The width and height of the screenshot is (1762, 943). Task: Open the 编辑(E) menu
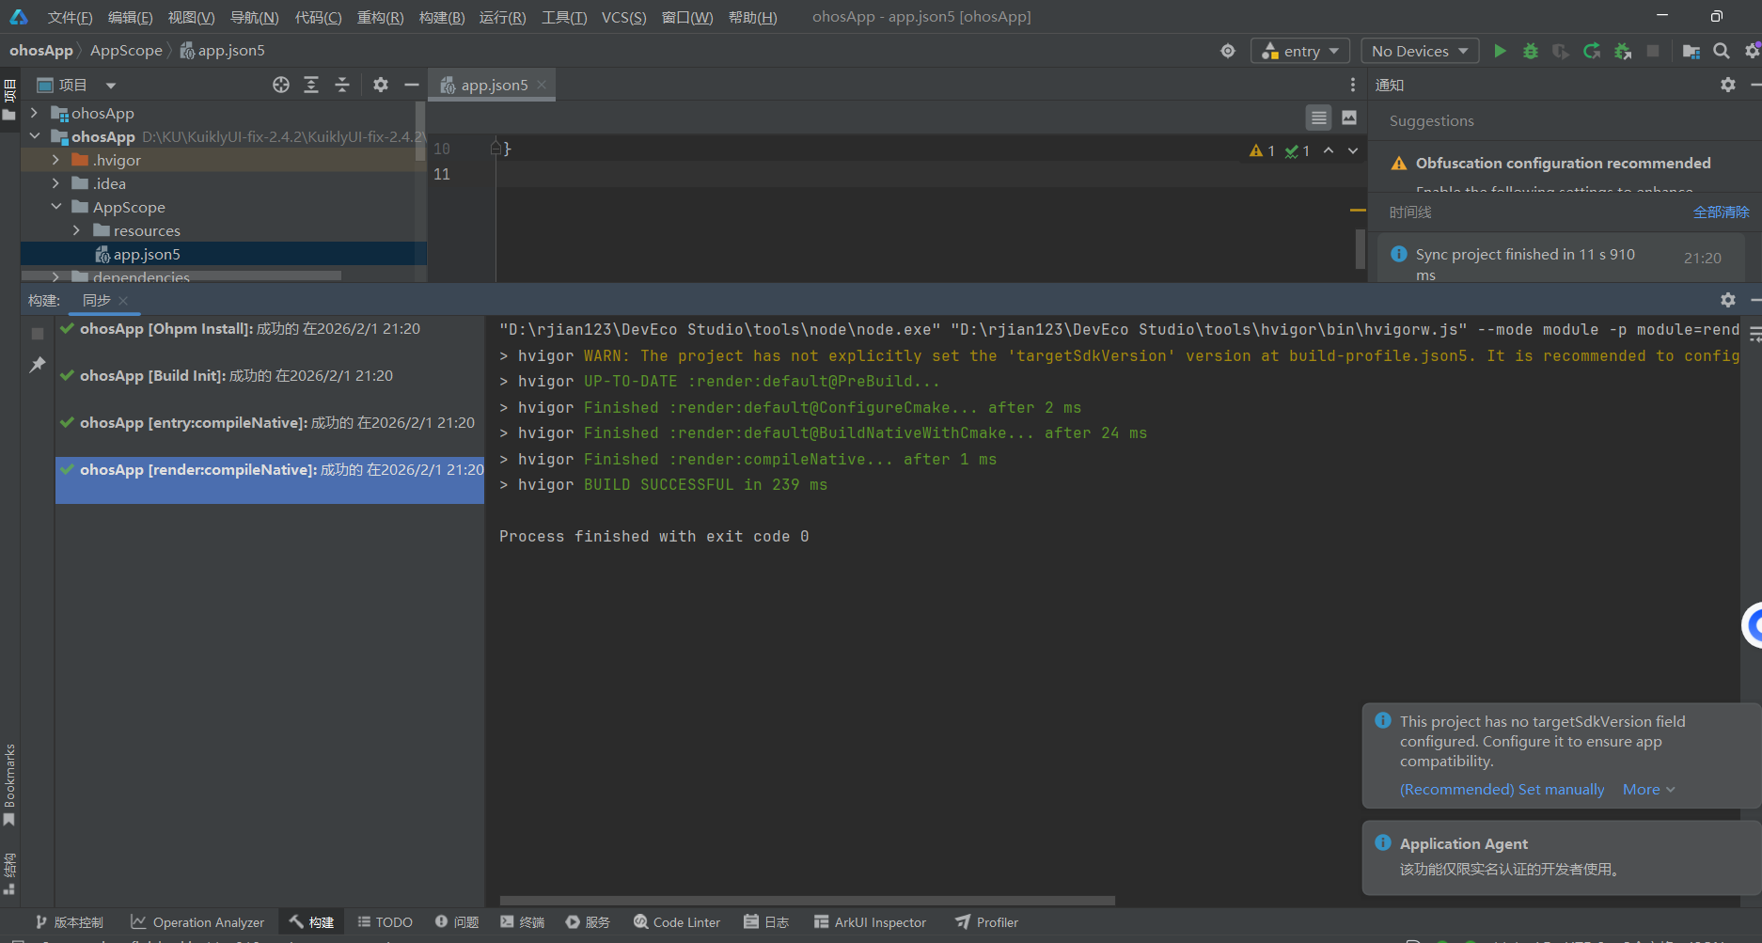[130, 17]
